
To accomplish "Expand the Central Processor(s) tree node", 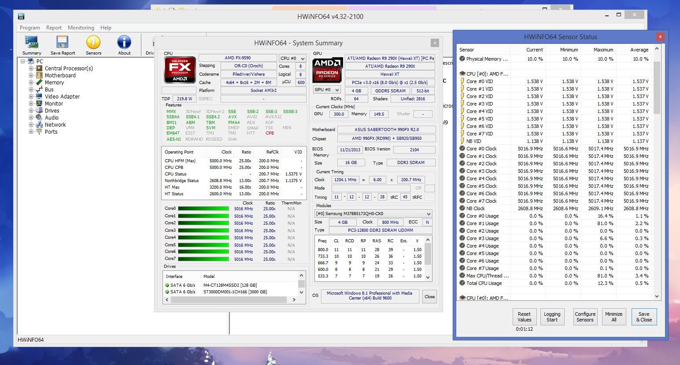I will pyautogui.click(x=31, y=68).
